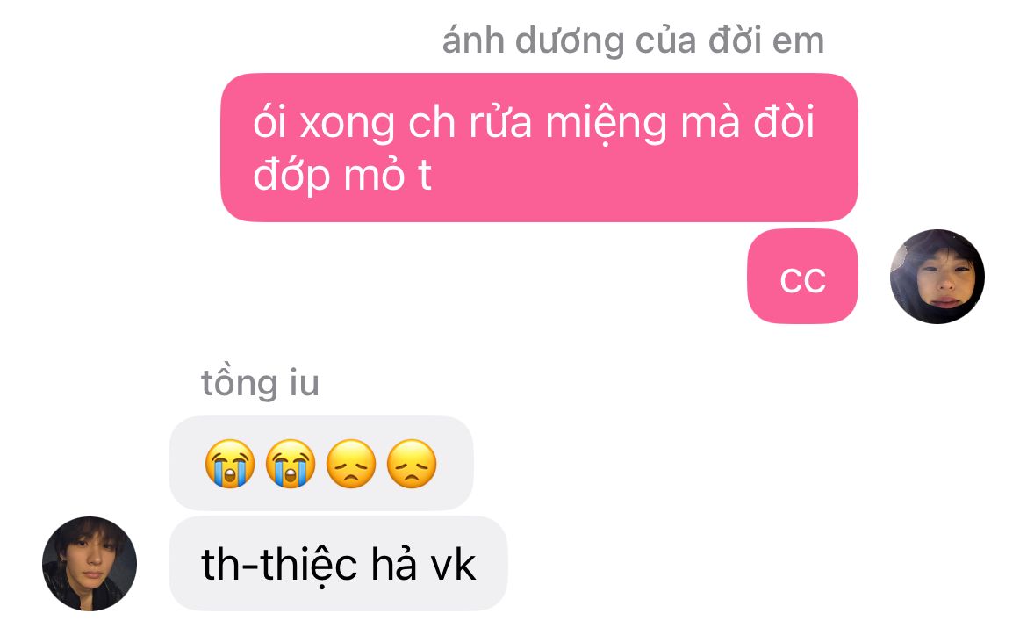This screenshot has height=628, width=1027.
Task: Click the word vk in gray bubble
Action: [x=453, y=565]
